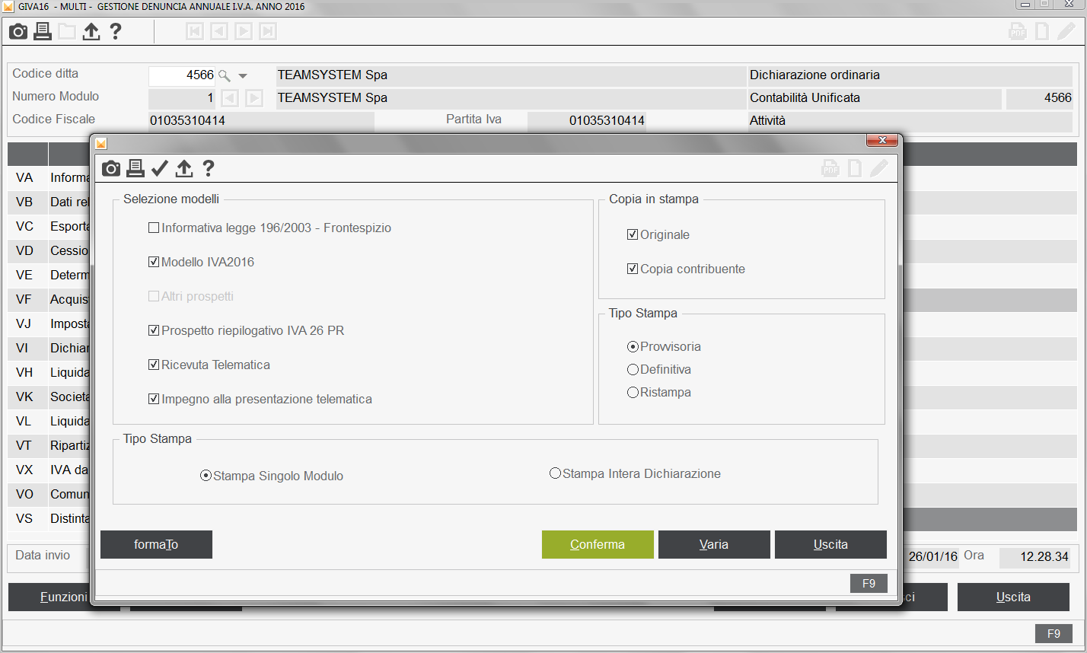Select the VE row in main list
Image resolution: width=1087 pixels, height=653 pixels.
pyautogui.click(x=49, y=275)
